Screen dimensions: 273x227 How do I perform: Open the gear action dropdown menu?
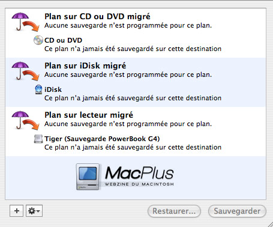34,211
